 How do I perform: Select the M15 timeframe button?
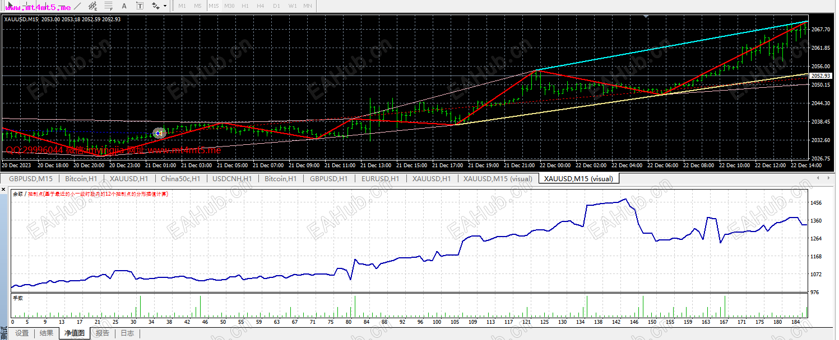(x=214, y=6)
